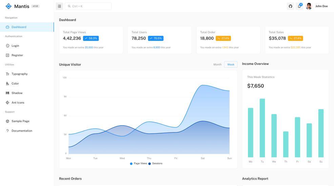The width and height of the screenshot is (334, 186).
Task: Focus the Ctrl + K search field
Action: pyautogui.click(x=90, y=6)
